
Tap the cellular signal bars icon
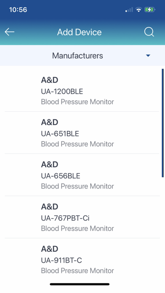click(x=129, y=10)
